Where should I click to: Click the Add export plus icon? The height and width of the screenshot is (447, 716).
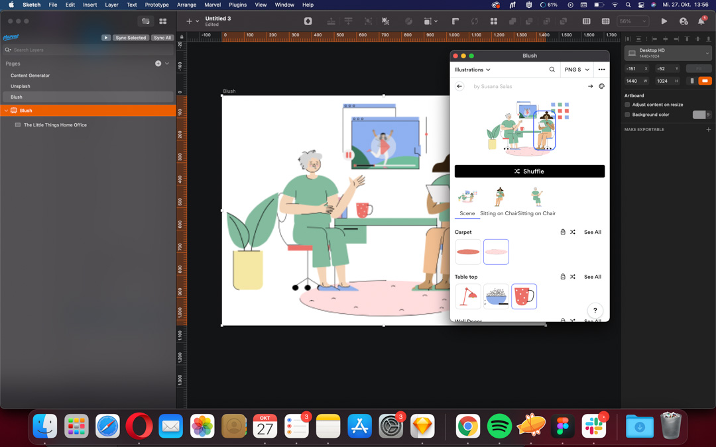[708, 130]
